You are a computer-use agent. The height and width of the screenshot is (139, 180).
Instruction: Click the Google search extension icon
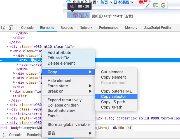[163, 5]
